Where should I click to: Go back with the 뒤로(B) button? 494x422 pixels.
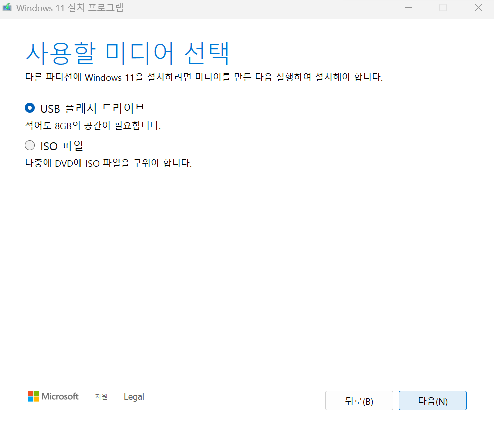point(359,401)
